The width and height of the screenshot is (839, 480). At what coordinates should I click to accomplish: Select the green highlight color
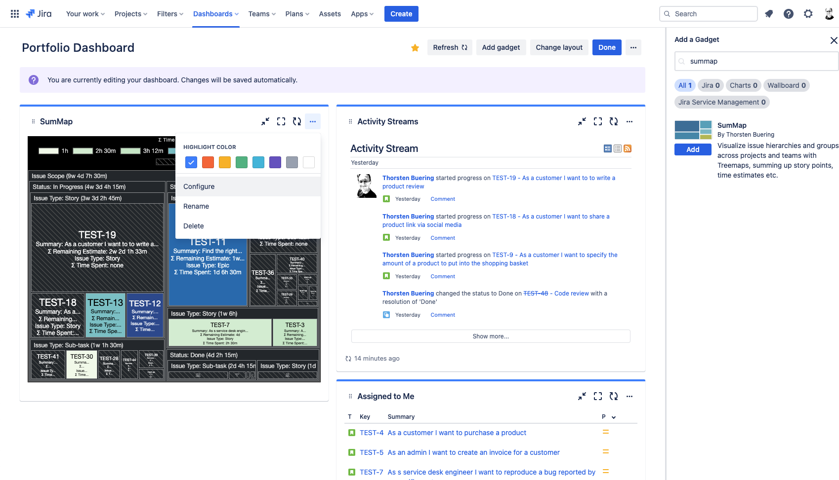[242, 162]
